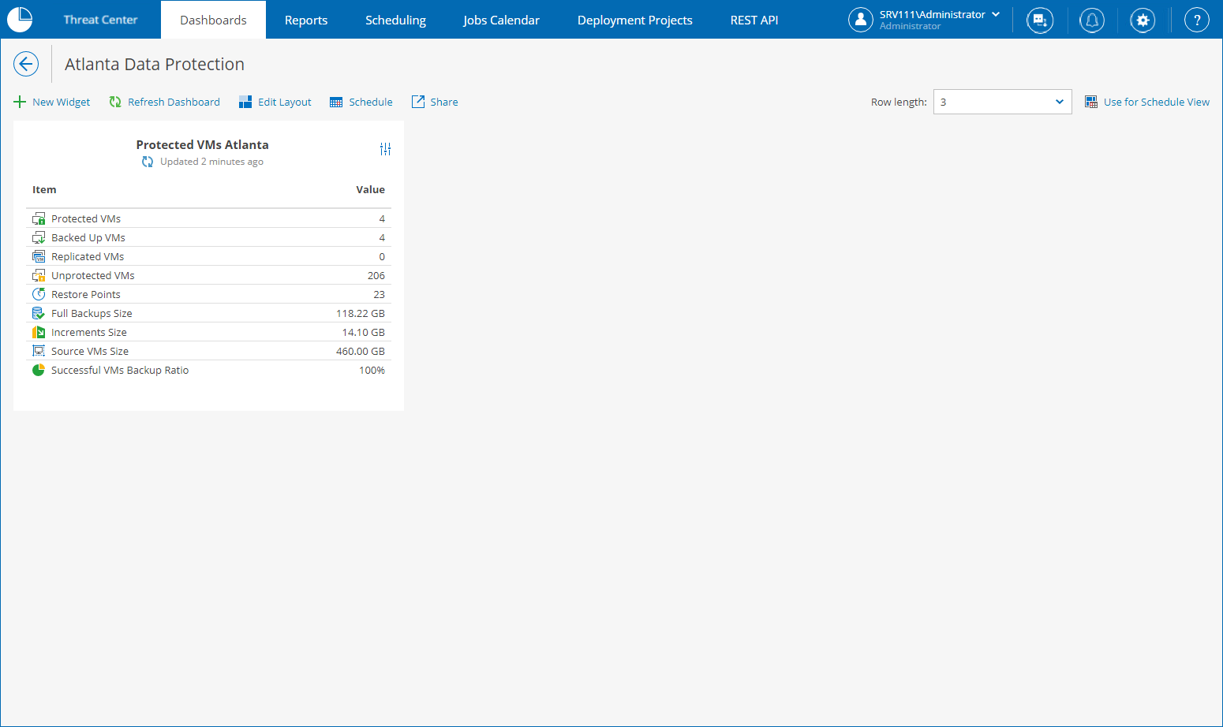Click the Increments Size icon

click(x=39, y=332)
